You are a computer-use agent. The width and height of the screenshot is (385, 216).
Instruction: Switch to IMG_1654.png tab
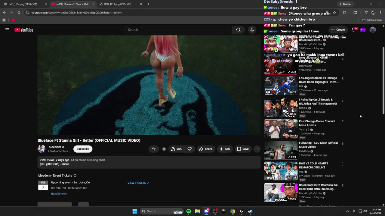[x=26, y=4]
